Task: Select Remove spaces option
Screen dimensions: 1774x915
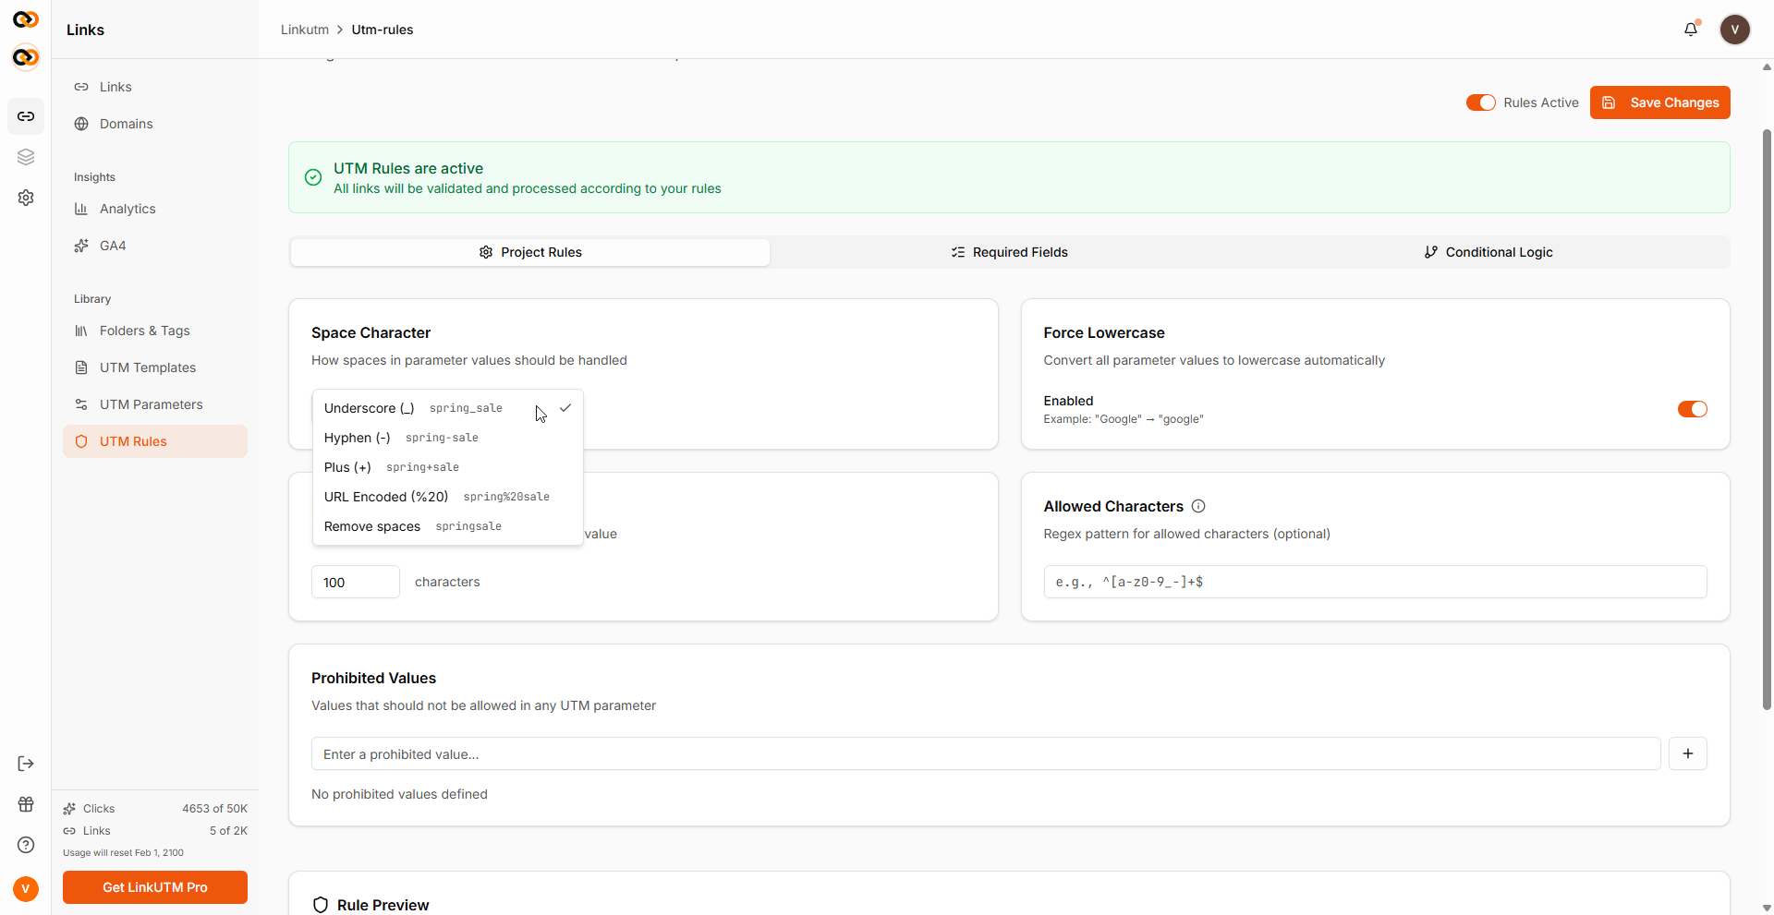Action: click(447, 526)
